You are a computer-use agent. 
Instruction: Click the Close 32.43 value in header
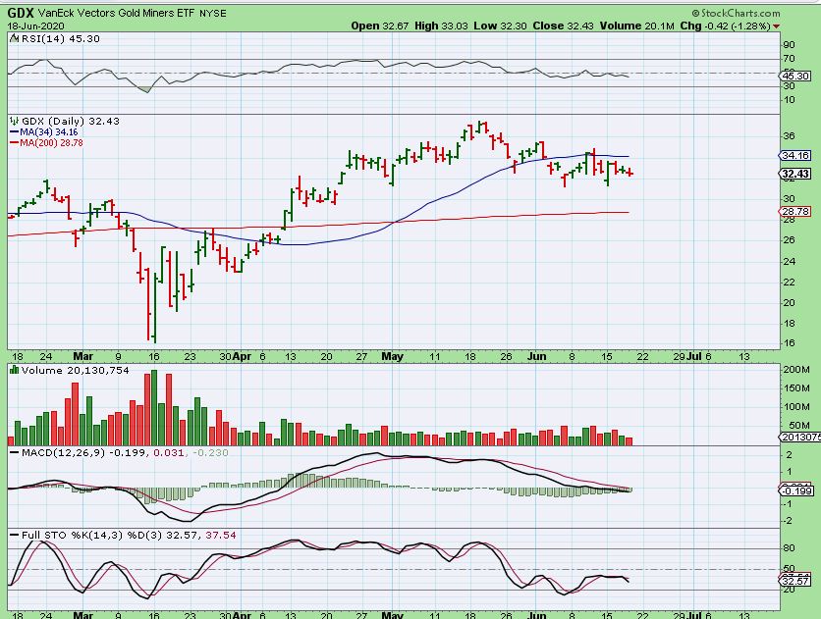point(564,26)
